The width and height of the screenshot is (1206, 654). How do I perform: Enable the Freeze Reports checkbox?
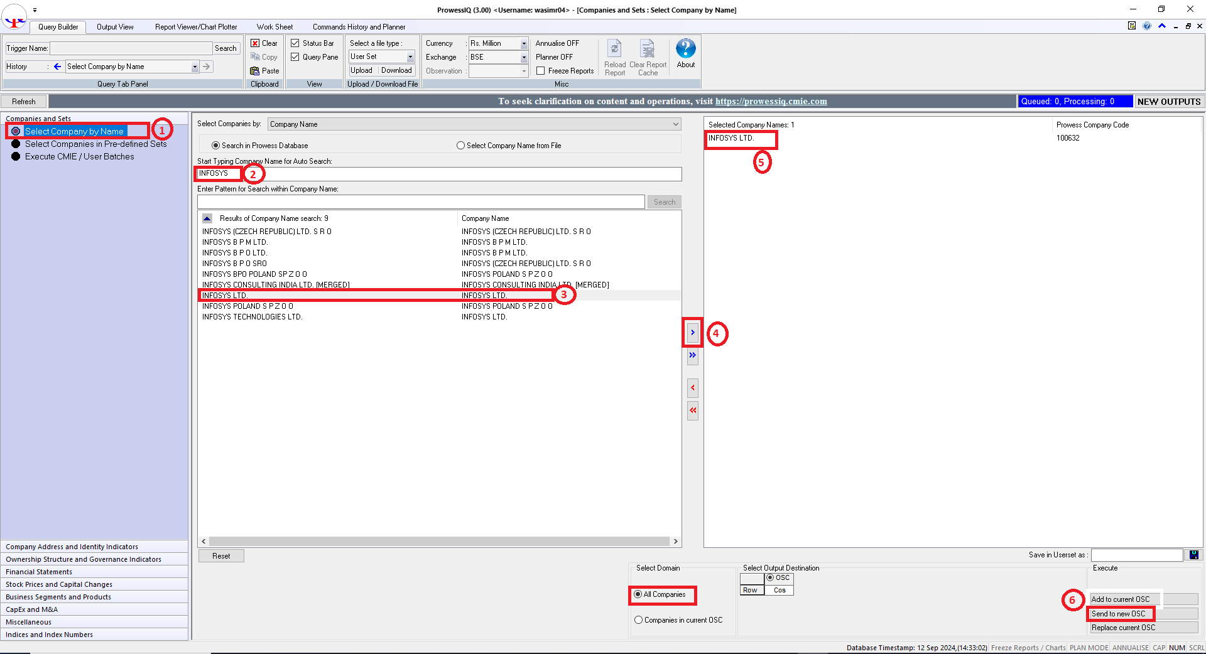click(540, 71)
